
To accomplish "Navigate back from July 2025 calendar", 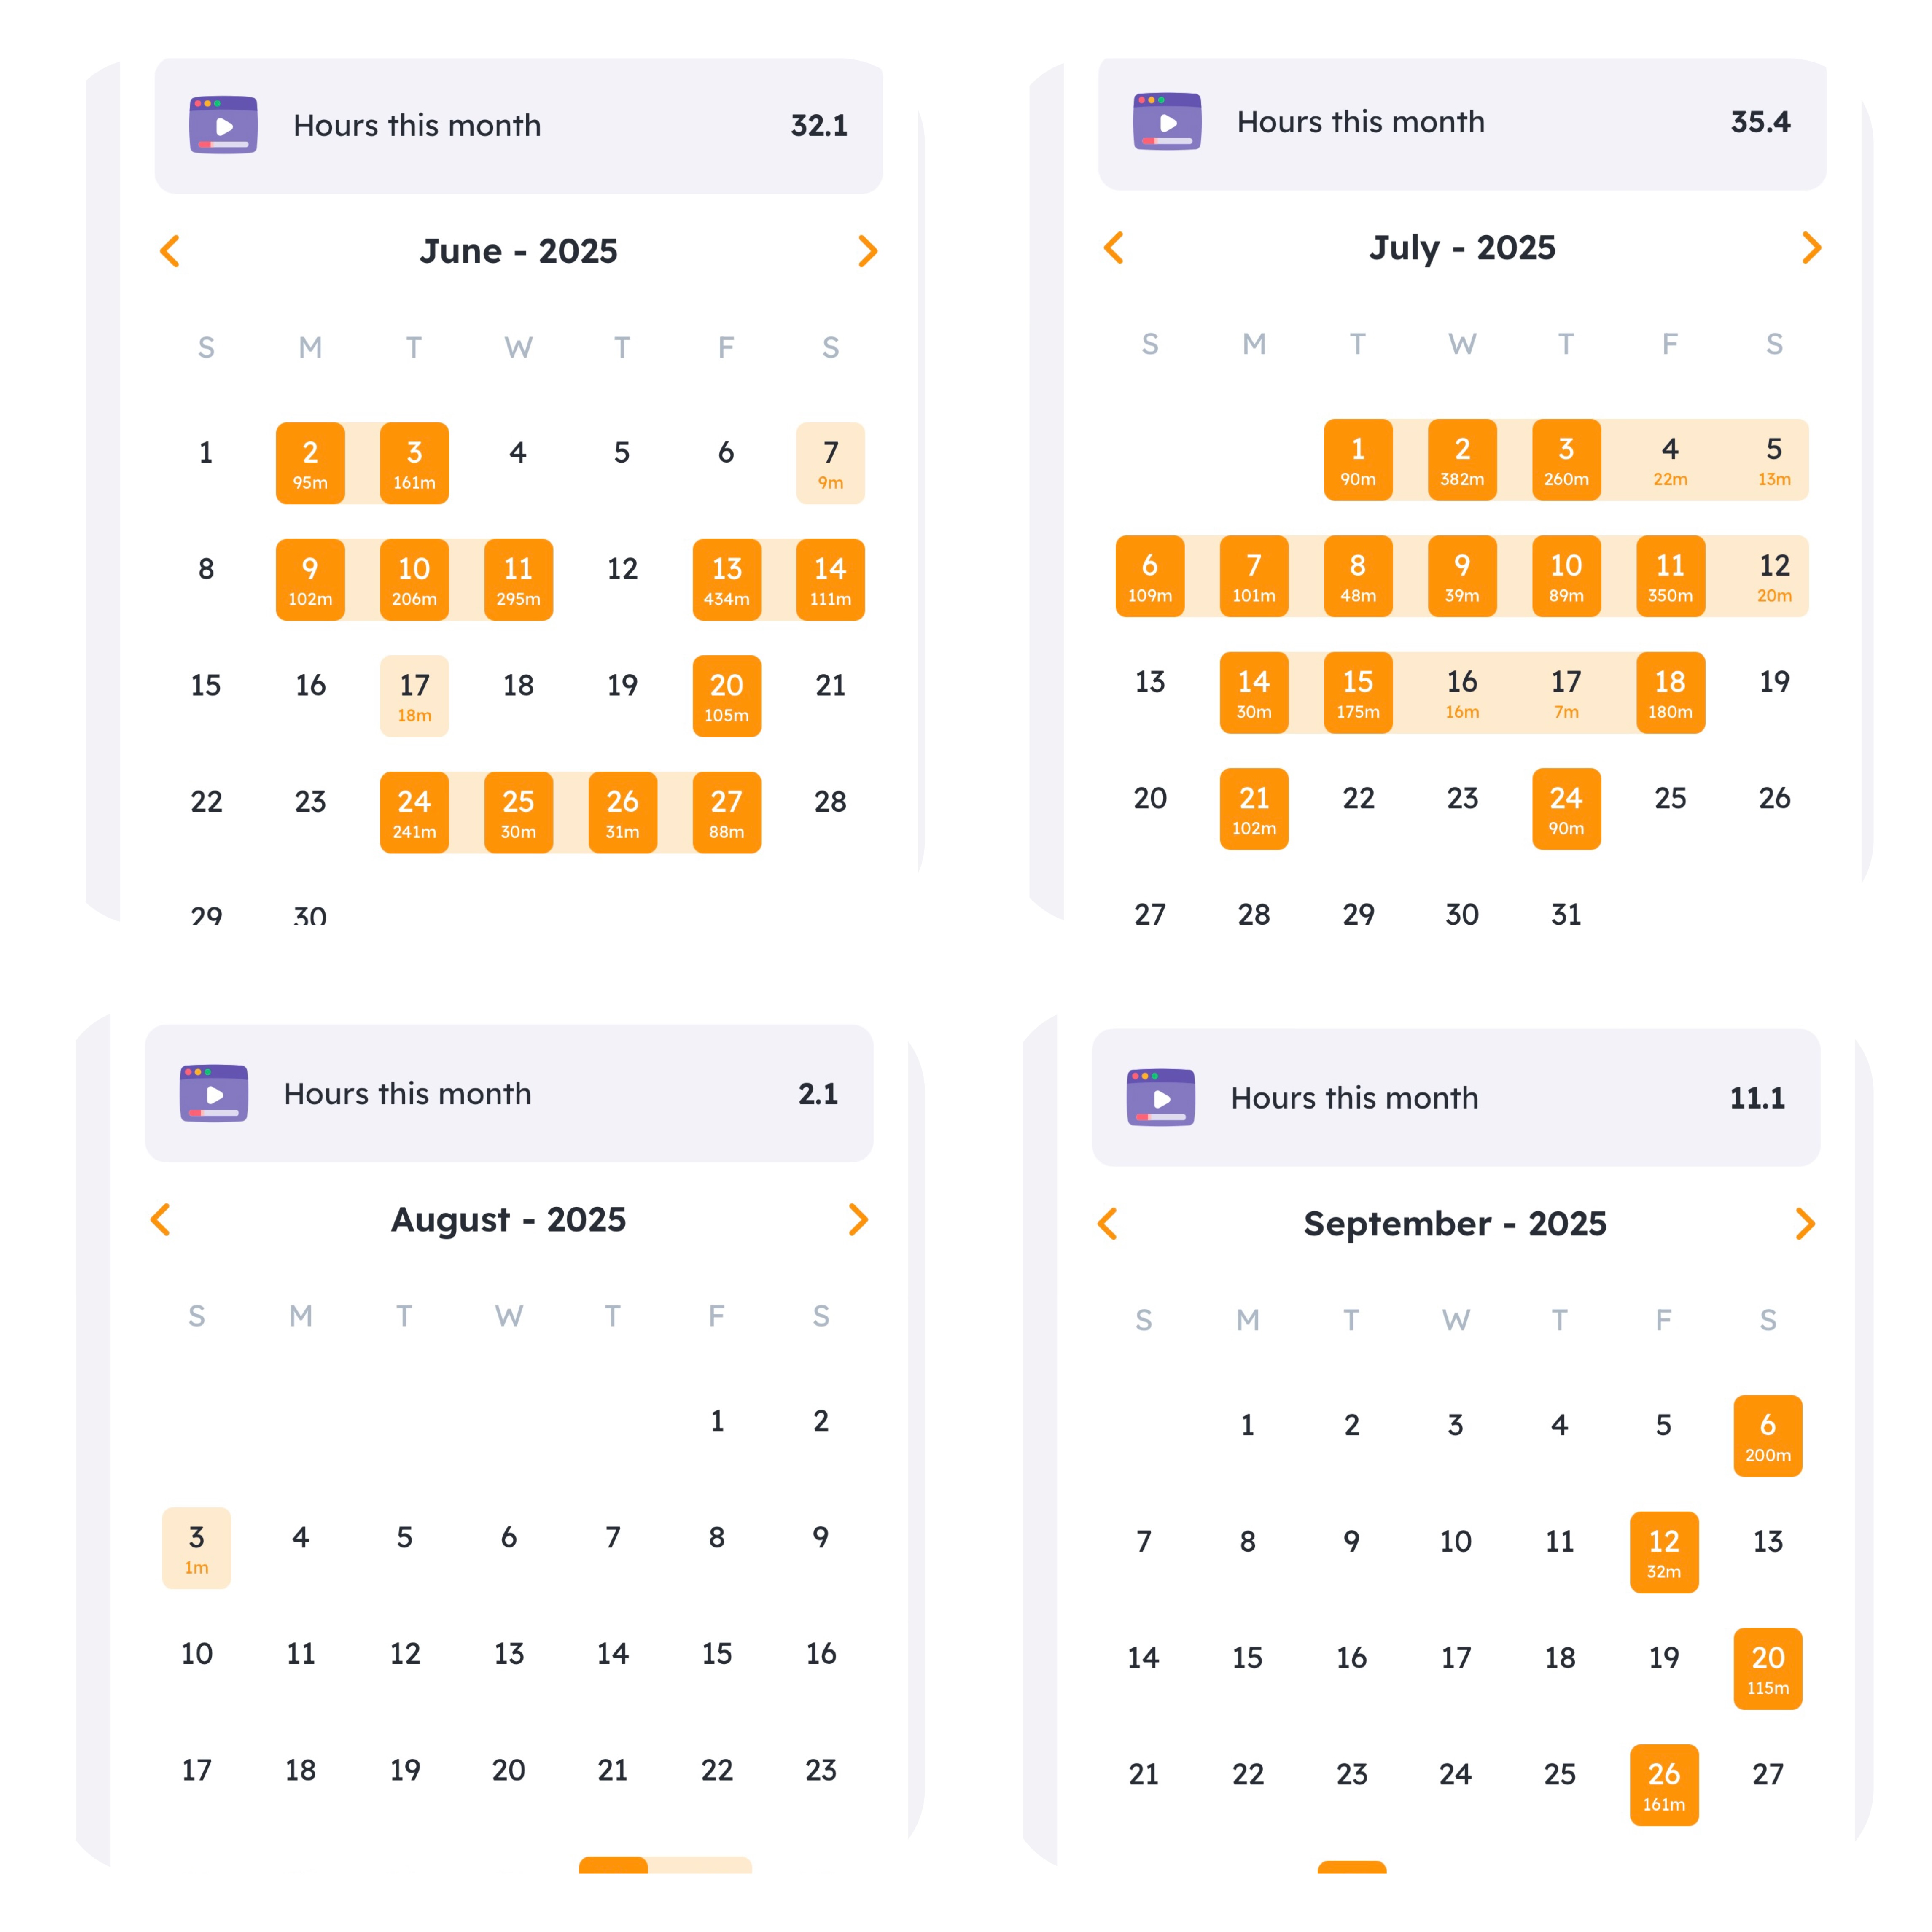I will tap(1114, 248).
